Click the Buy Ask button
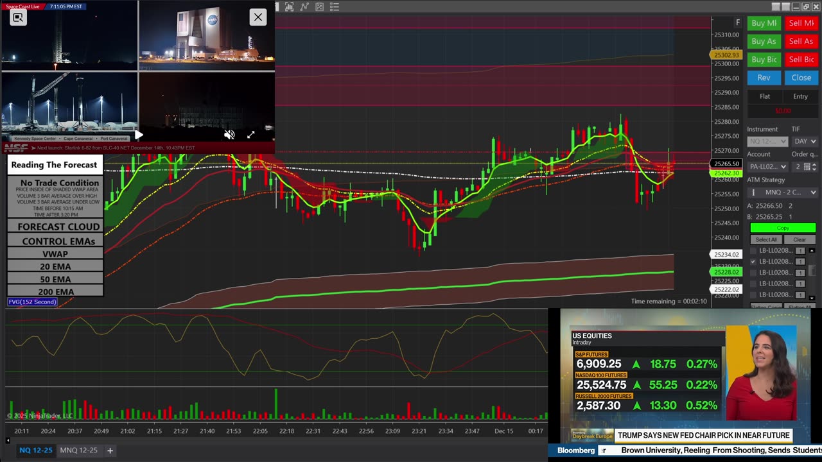Screen dimensions: 822x462 [x=764, y=41]
